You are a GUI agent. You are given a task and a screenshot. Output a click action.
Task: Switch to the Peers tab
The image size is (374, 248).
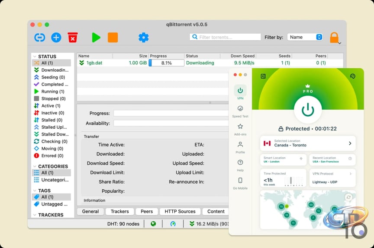[x=147, y=211]
